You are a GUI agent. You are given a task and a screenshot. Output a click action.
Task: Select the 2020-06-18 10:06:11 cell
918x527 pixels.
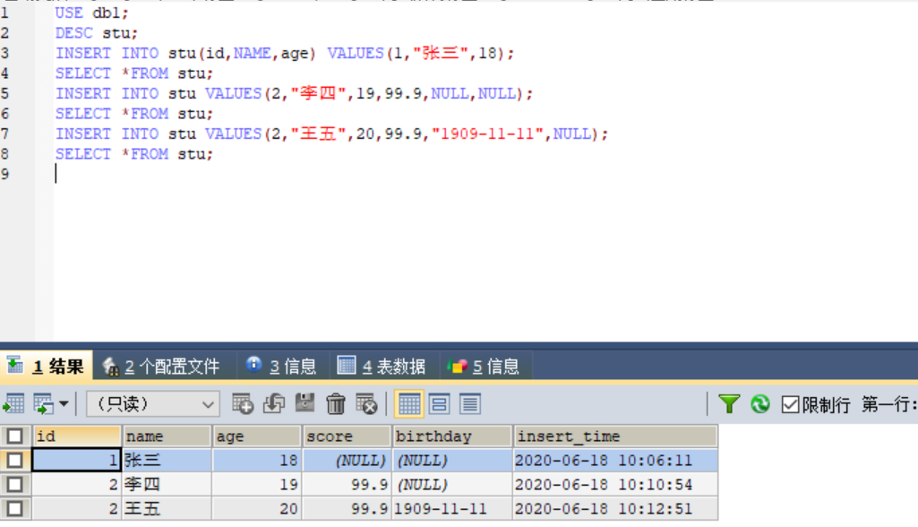point(615,460)
